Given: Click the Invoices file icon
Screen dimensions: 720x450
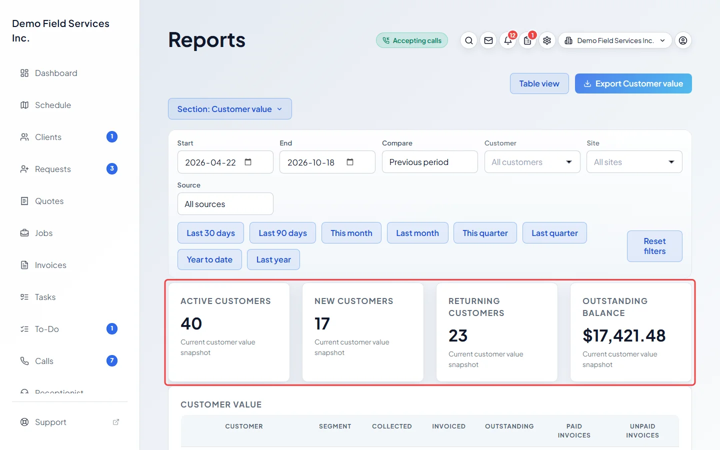Looking at the screenshot, I should [x=24, y=265].
